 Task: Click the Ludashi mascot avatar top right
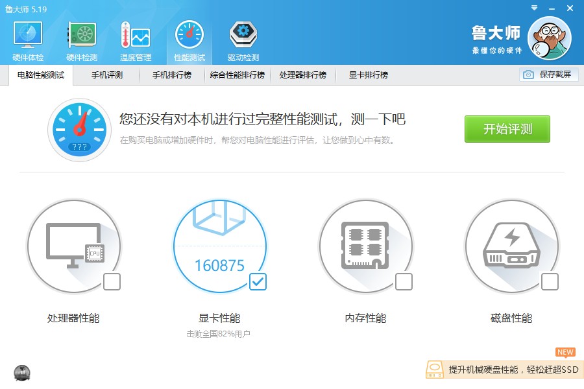click(550, 39)
